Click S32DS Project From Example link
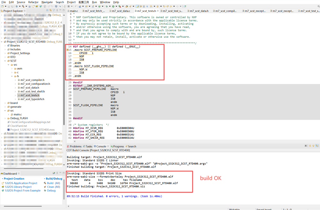The image size is (320, 210). [23, 191]
